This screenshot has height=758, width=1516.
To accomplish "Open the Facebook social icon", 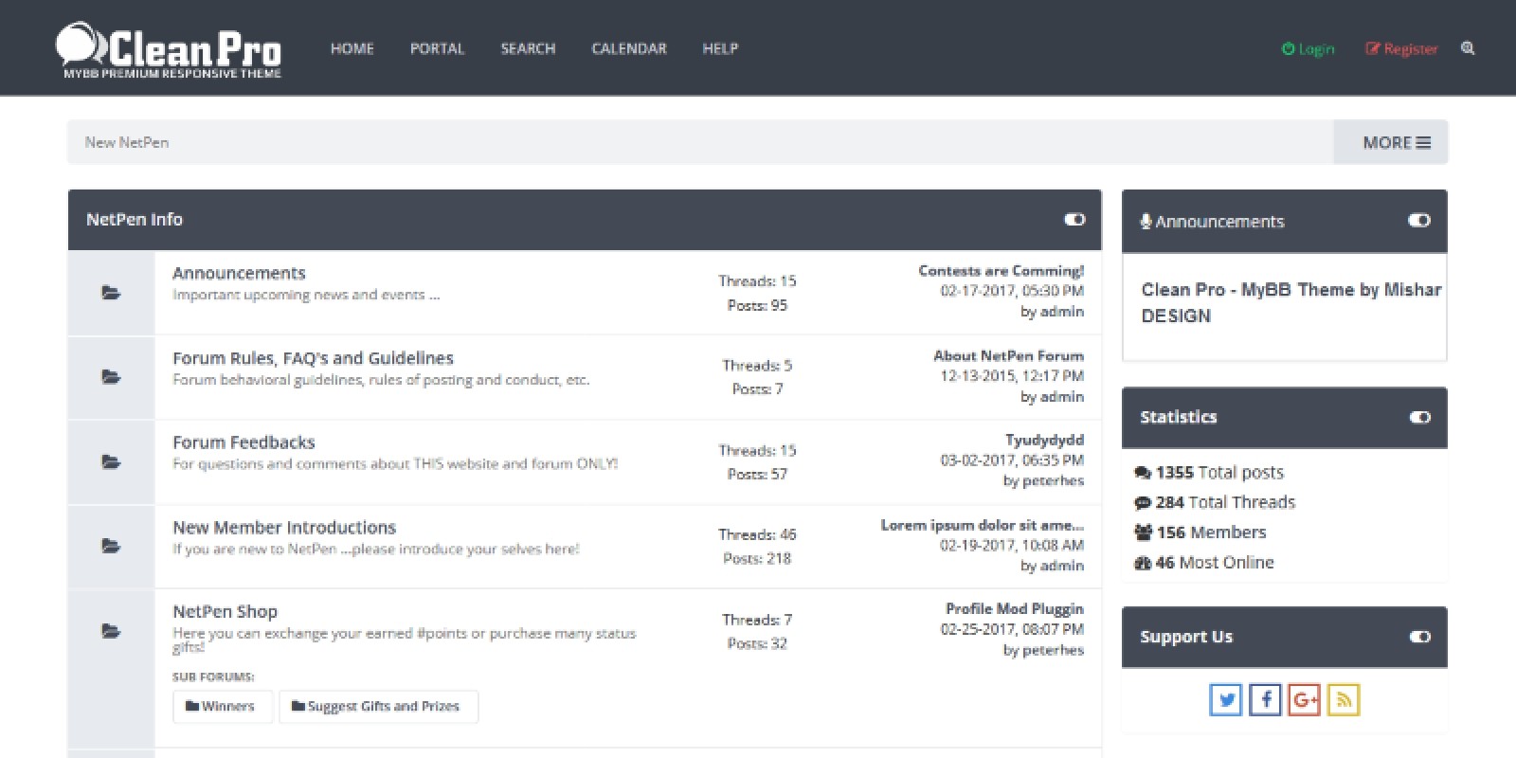I will tap(1266, 700).
